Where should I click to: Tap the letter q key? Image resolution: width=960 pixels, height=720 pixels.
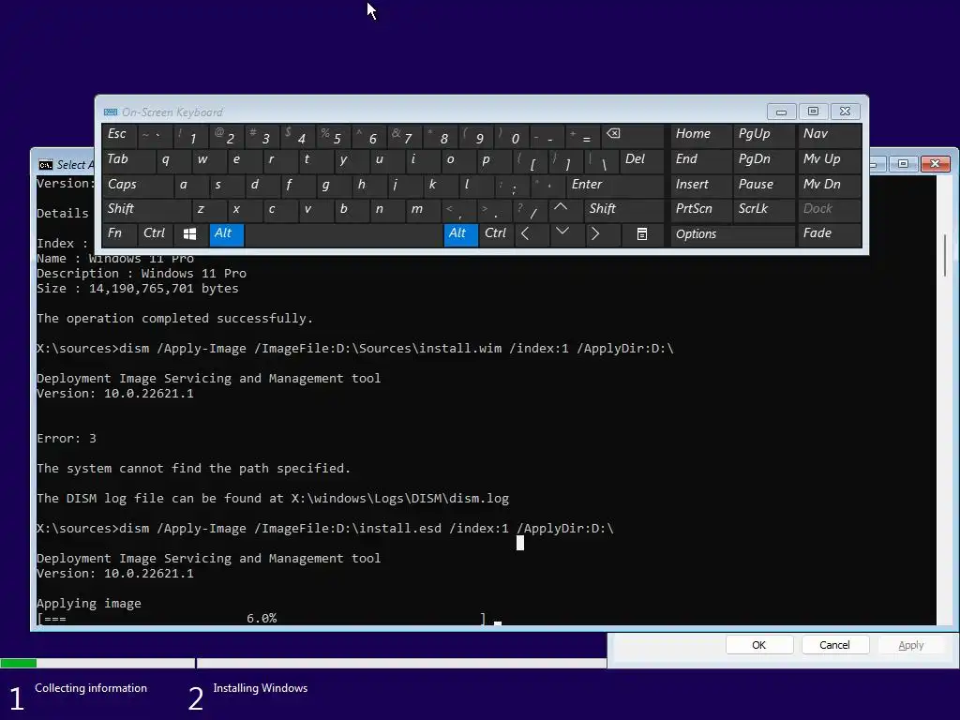pos(173,160)
